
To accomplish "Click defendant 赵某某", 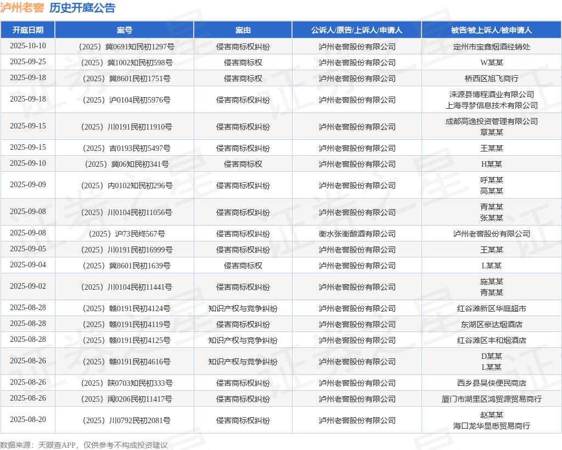I will coord(491,415).
